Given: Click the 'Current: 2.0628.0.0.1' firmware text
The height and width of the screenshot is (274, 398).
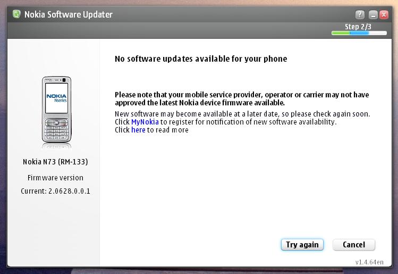Looking at the screenshot, I should [55, 191].
